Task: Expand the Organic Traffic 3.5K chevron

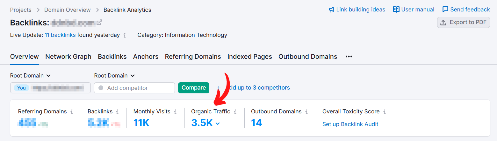Action: 218,124
